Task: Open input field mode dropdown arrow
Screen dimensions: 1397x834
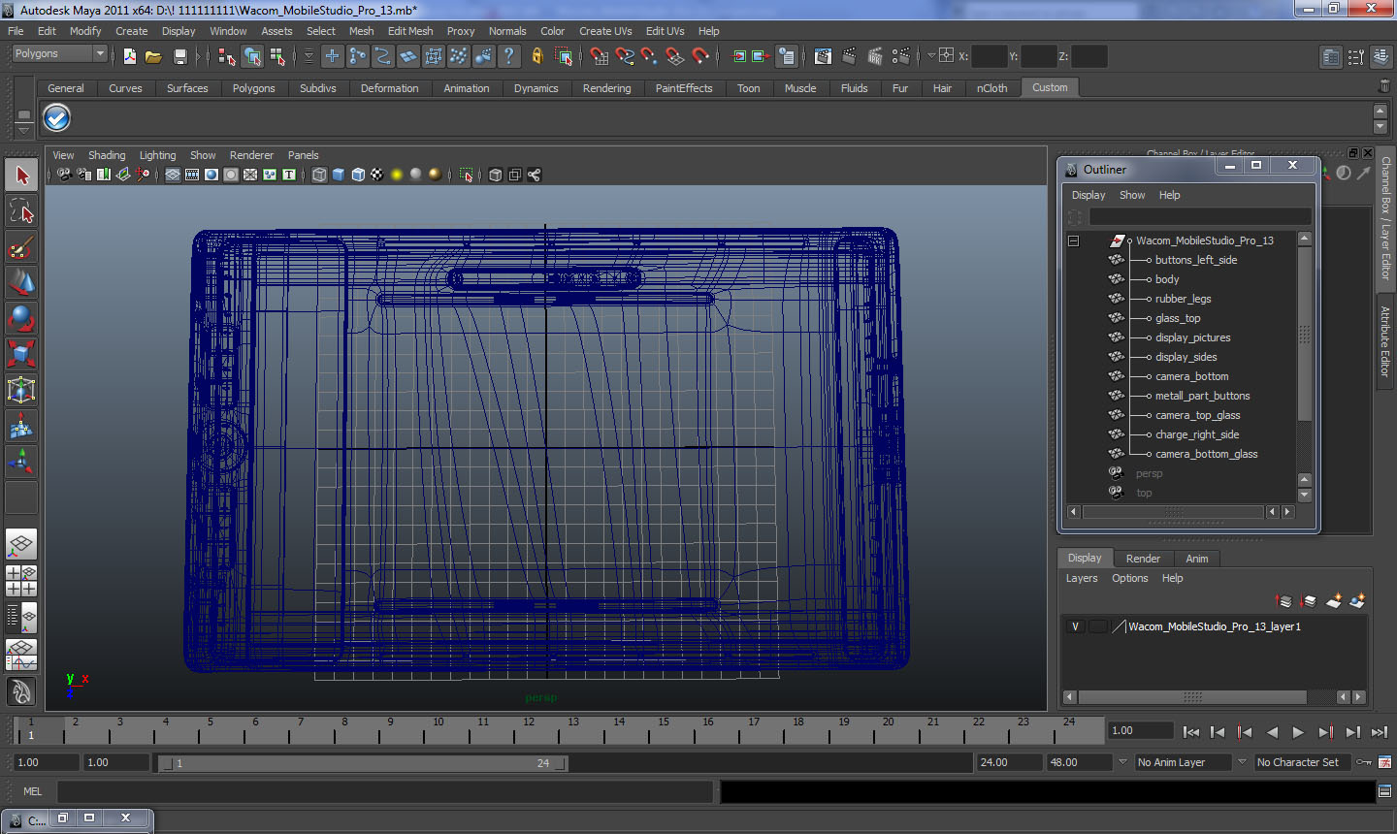Action: click(931, 56)
